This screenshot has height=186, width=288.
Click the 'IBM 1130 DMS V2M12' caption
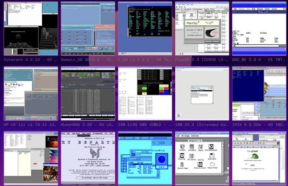coord(145,124)
